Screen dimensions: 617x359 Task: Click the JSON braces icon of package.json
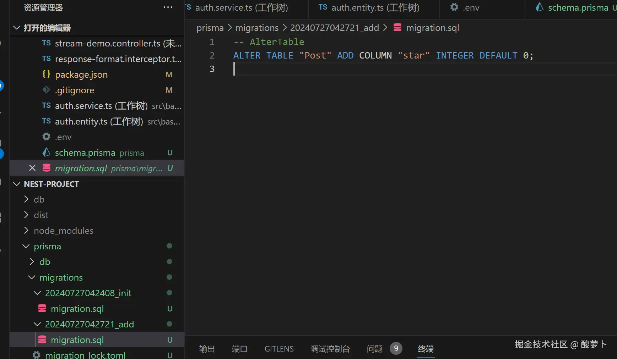coord(46,74)
